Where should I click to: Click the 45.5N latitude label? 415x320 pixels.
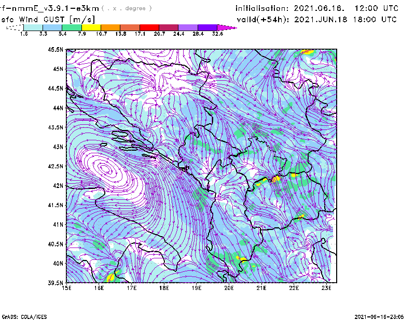point(56,49)
